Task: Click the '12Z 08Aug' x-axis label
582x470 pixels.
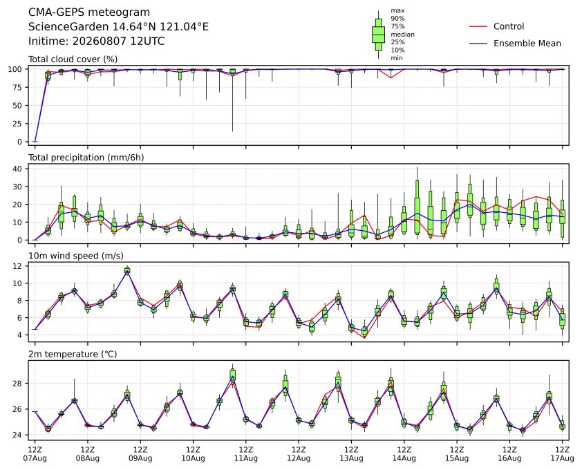Action: 88,454
